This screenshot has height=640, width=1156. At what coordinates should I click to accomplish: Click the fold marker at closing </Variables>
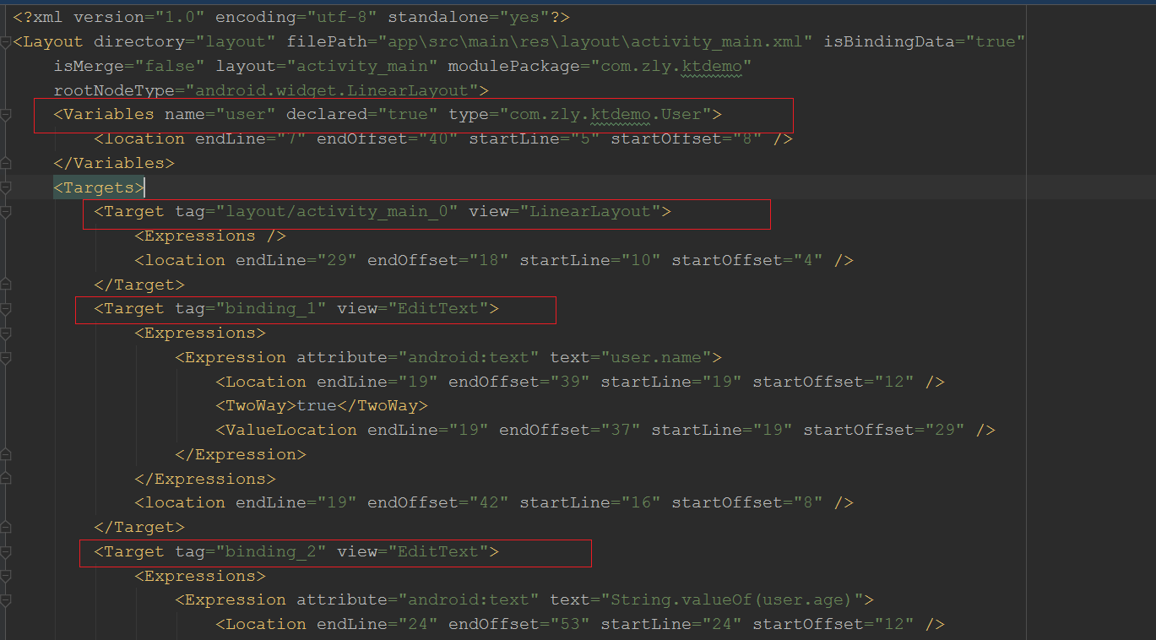(5, 163)
